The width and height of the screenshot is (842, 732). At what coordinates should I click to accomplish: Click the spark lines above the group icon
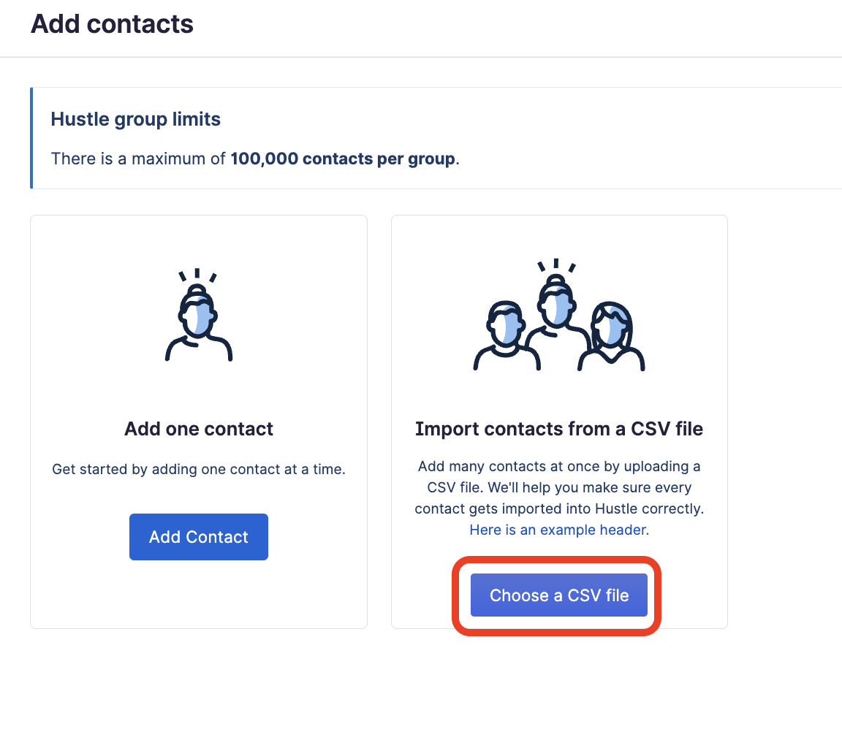[x=556, y=266]
